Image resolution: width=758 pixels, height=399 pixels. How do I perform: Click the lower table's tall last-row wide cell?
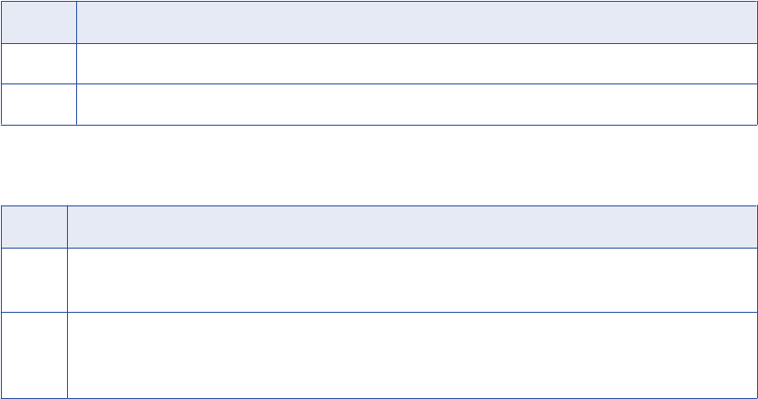point(411,355)
